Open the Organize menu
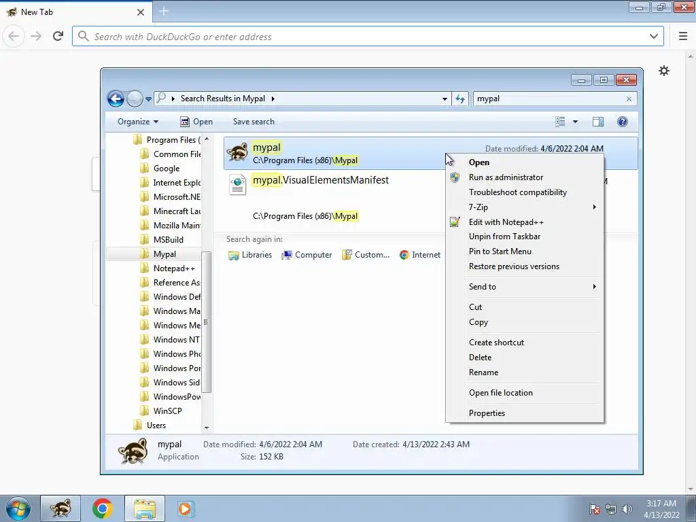Screen dimensions: 696x522 137,122
